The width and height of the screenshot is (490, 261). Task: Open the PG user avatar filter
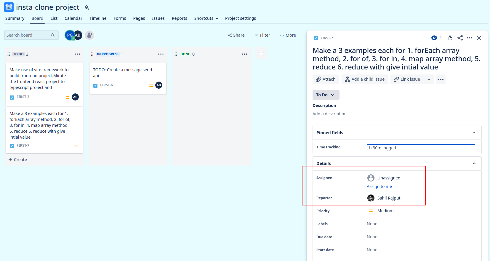tap(70, 35)
